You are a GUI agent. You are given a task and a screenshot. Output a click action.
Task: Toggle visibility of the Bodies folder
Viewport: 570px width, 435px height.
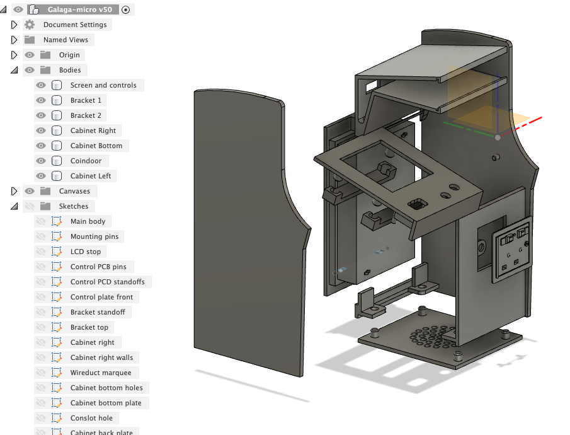point(29,70)
